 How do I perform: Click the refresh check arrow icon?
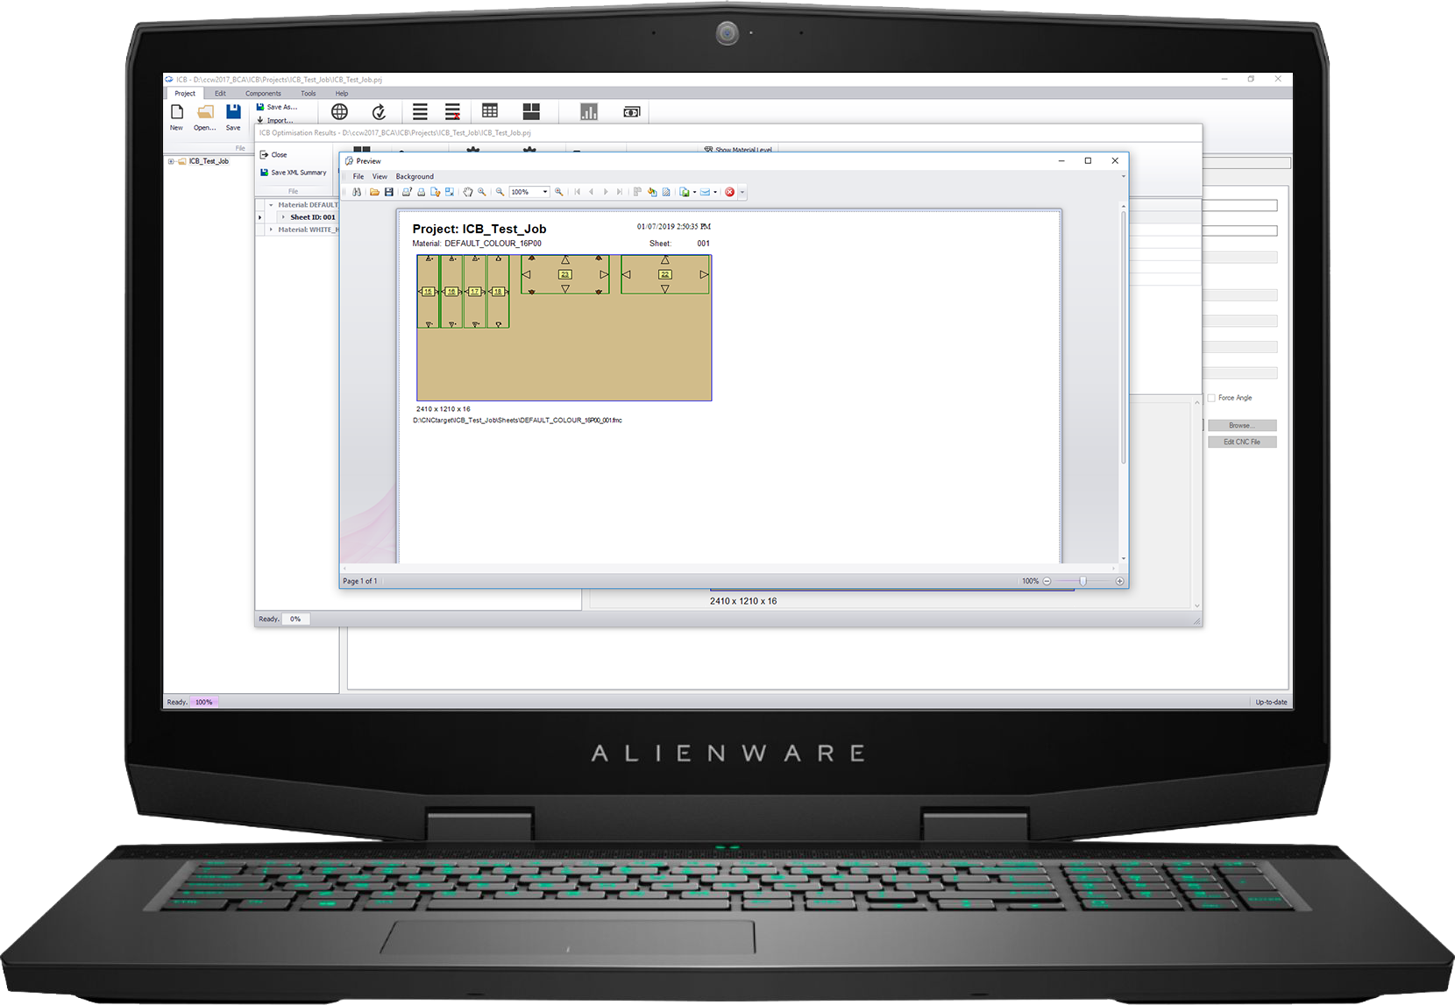tap(380, 112)
